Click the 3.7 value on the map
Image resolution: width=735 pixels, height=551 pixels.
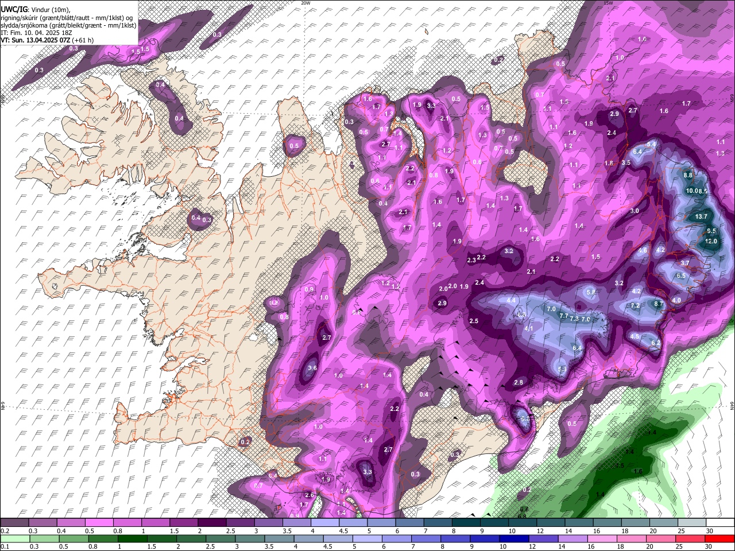pos(685,263)
